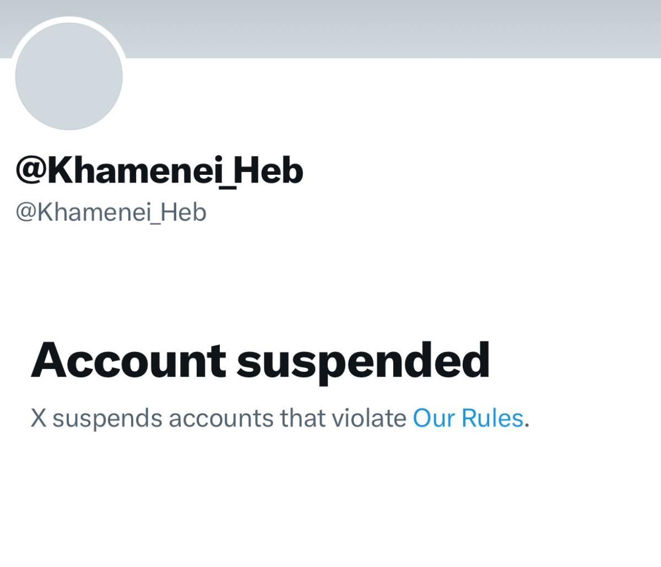
Task: Click the word "violate" in the notice
Action: (369, 418)
